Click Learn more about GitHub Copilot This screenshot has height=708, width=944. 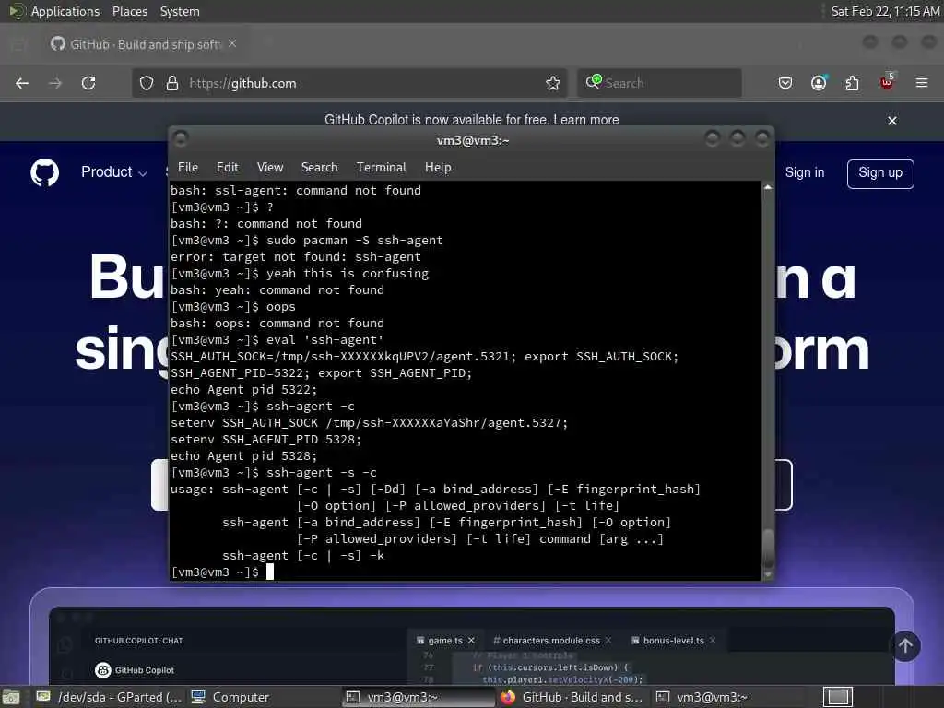pyautogui.click(x=585, y=120)
